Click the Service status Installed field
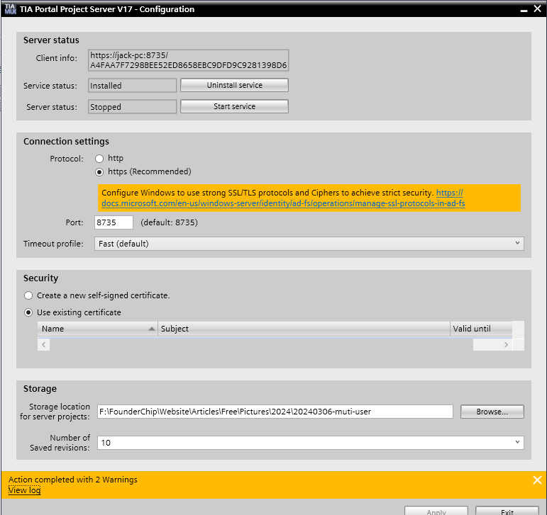547x515 pixels. 132,85
